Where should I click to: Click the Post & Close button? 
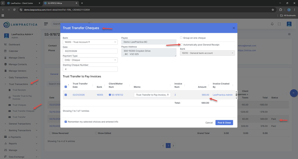click(224, 123)
